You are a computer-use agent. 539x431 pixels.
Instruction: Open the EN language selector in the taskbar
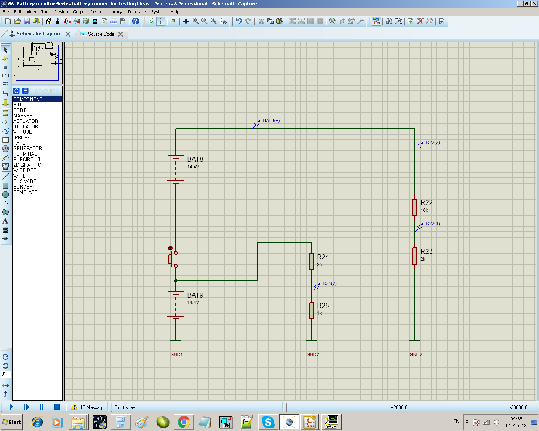[x=456, y=421]
